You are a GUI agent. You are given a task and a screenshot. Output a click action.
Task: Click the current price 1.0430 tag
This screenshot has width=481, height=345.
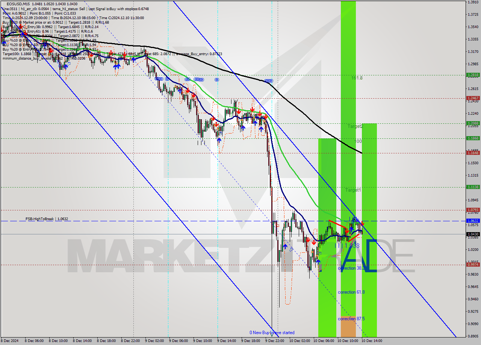(473, 234)
